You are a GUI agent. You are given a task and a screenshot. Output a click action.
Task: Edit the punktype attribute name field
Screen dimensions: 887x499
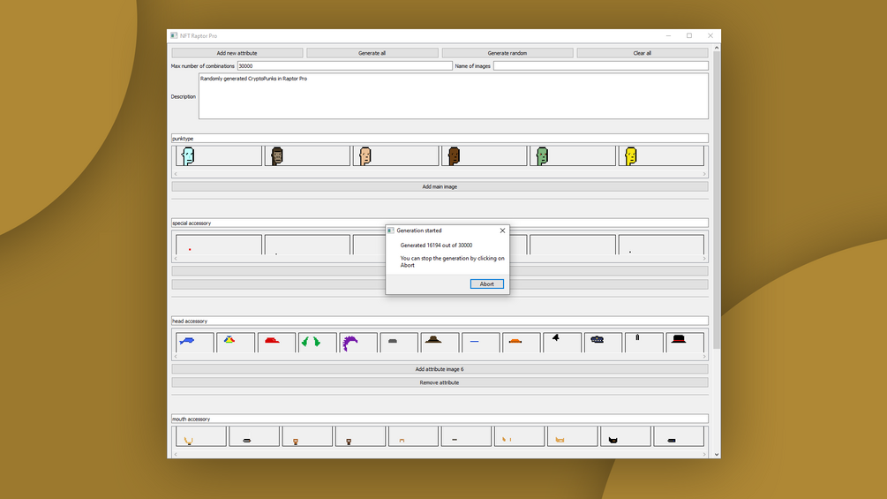click(440, 139)
